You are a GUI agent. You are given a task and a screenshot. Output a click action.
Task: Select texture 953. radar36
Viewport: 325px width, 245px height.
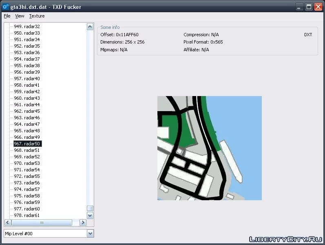[27, 52]
